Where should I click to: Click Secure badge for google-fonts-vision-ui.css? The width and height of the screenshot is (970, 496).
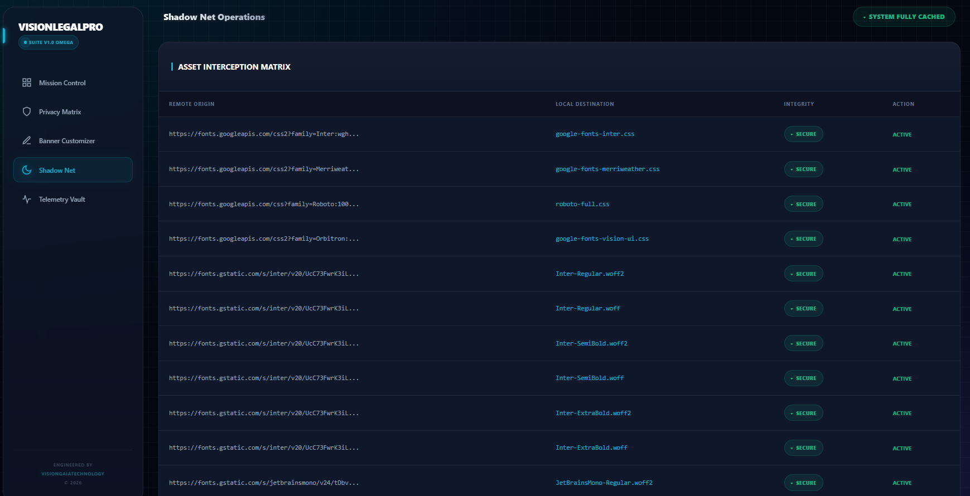[803, 239]
